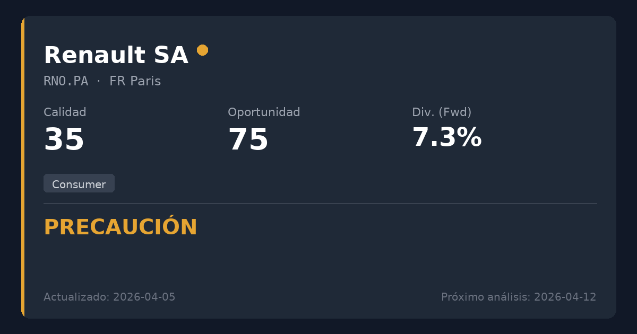
Task: Select the 2026-04-12 next analysis date
Action: tap(565, 297)
